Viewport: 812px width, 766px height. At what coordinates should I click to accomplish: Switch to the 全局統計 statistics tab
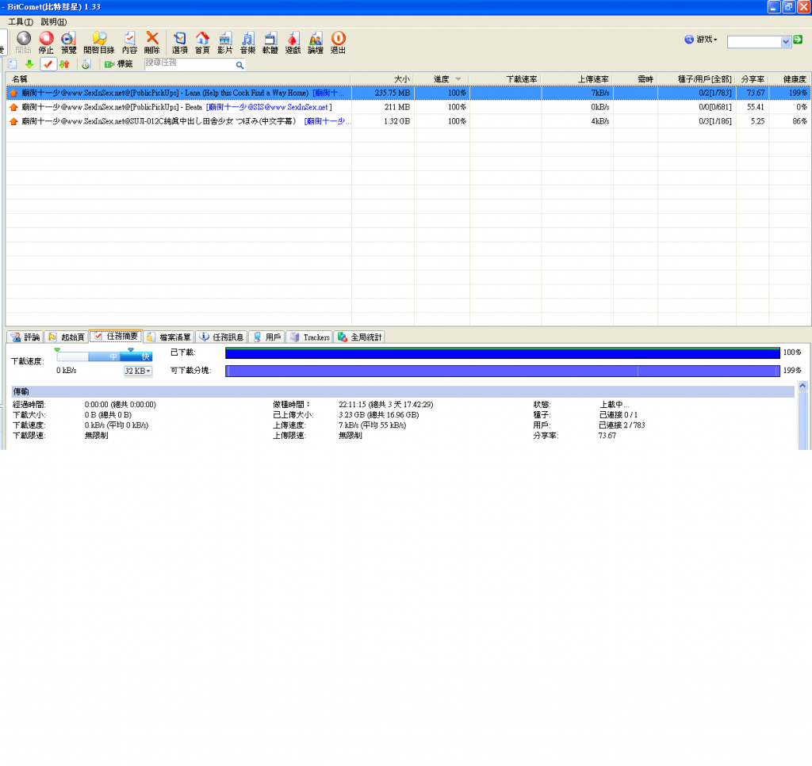pos(360,337)
